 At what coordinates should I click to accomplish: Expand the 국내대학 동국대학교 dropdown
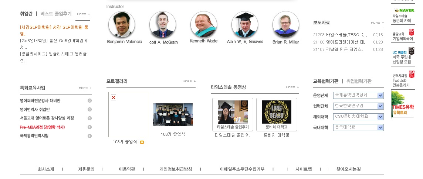coord(358,127)
